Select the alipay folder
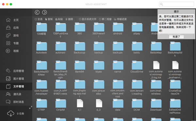The height and width of the screenshot is (121, 196). pyautogui.click(x=137, y=27)
